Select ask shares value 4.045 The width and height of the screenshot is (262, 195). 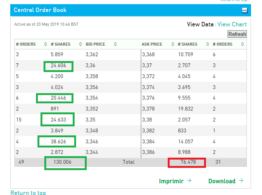click(184, 76)
